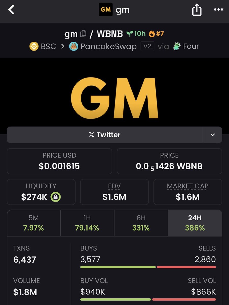This screenshot has height=305, width=229.
Task: Tap the fire trending #7 badge
Action: pos(156,34)
